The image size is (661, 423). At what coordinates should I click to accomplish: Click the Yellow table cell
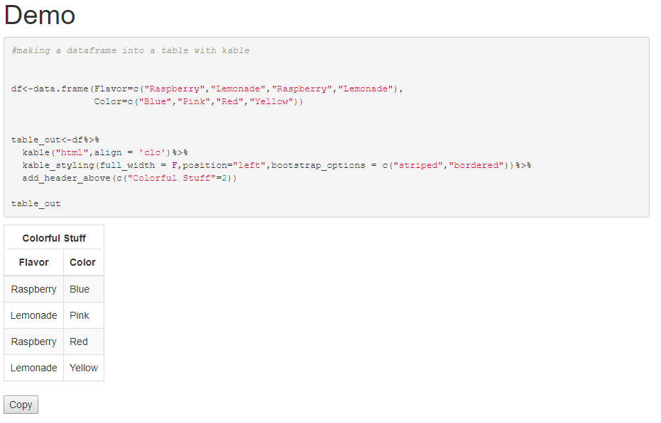point(84,368)
